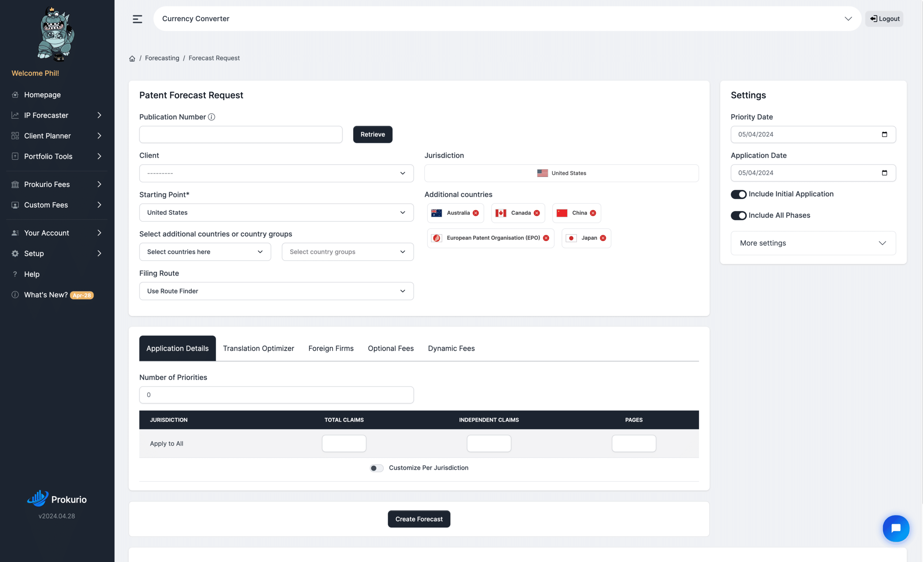Remove Japan from additional countries
The width and height of the screenshot is (923, 562).
[603, 238]
